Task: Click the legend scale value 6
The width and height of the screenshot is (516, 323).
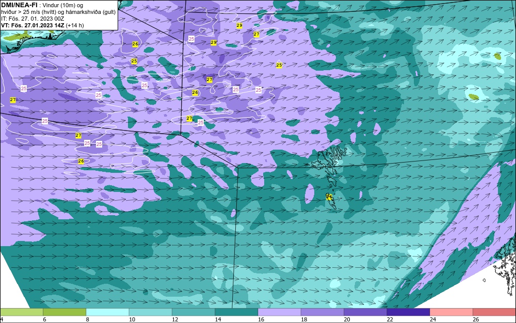Action: (44, 319)
